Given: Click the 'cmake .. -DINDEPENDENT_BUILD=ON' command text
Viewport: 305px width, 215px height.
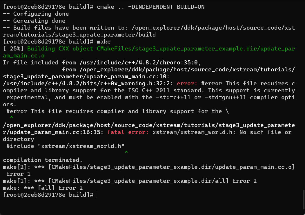Looking at the screenshot, I should pyautogui.click(x=151, y=7).
